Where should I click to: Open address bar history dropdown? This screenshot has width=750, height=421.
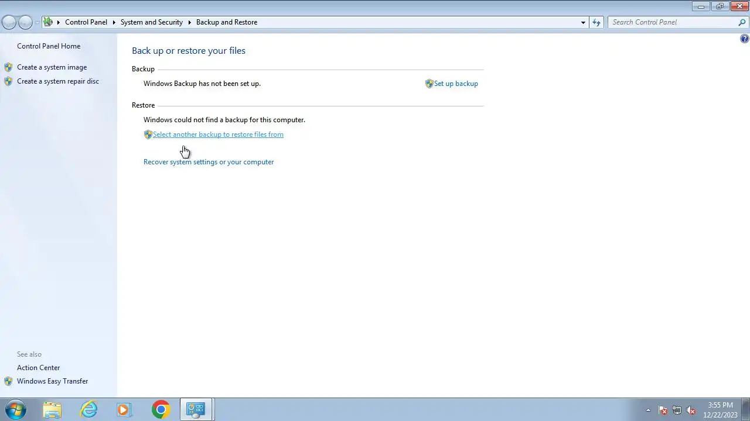(x=583, y=22)
